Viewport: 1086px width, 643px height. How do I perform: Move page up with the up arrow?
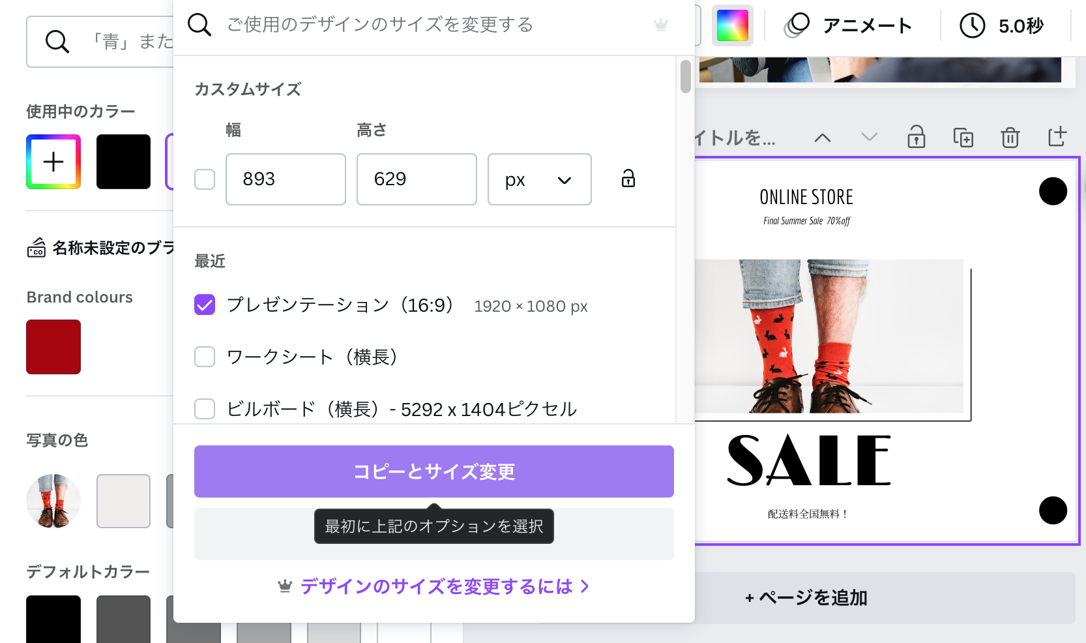pos(823,138)
